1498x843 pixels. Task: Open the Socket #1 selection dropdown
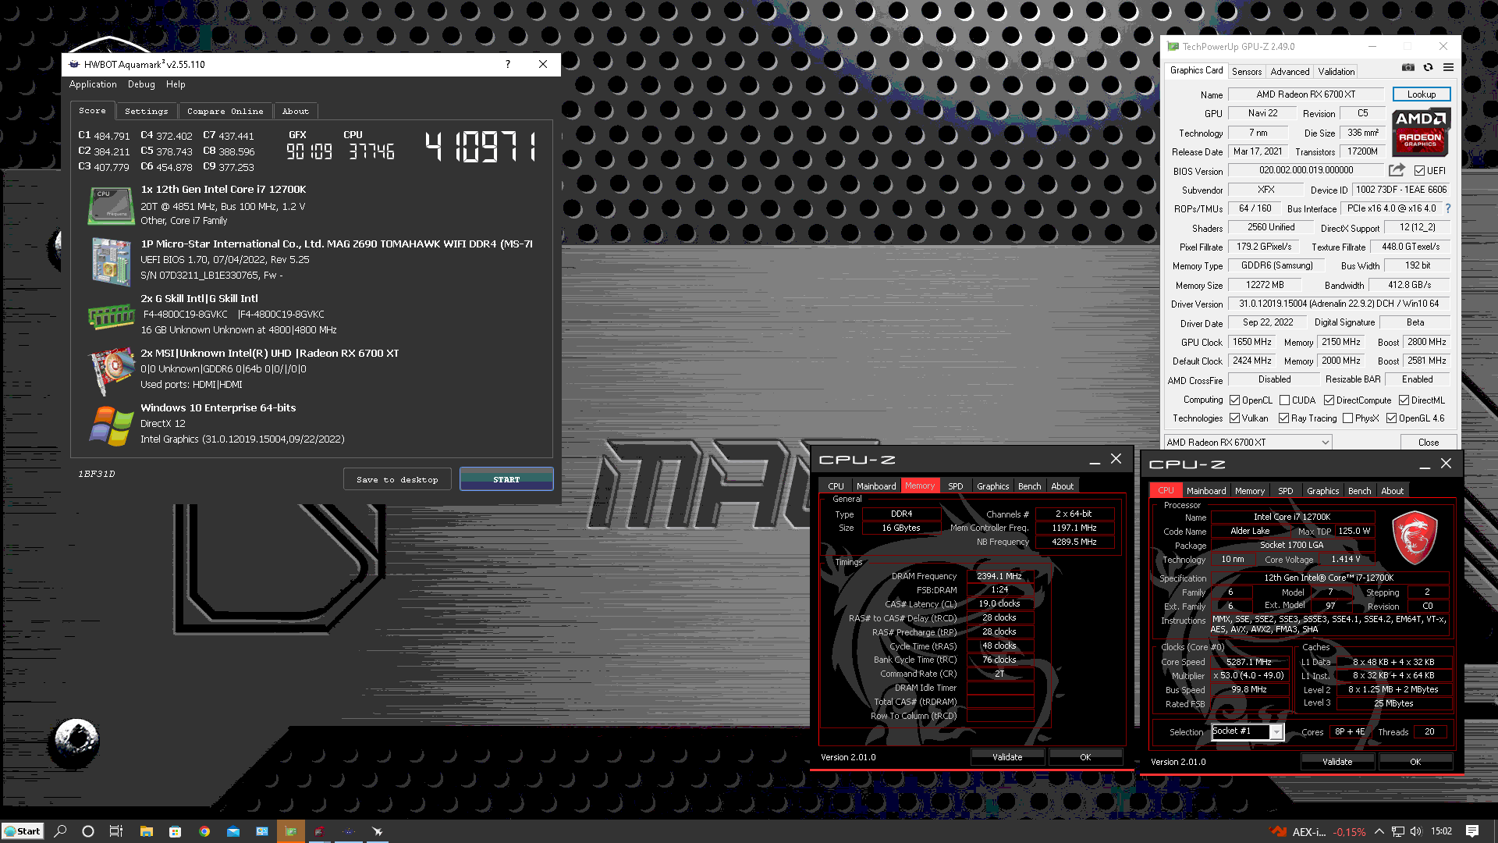click(x=1247, y=731)
